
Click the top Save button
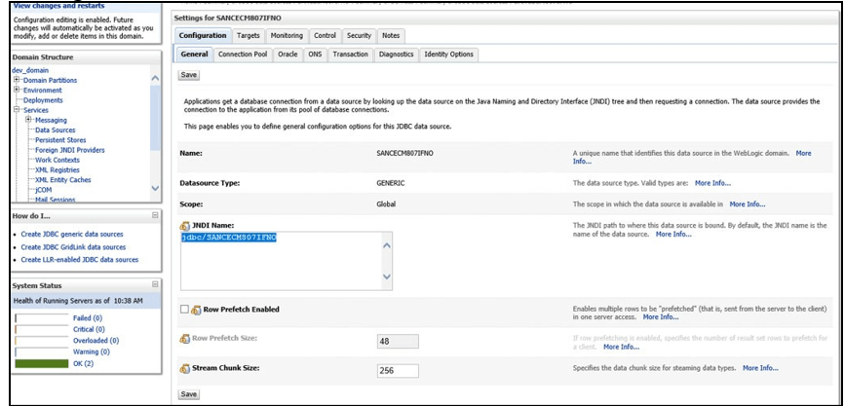click(x=190, y=75)
